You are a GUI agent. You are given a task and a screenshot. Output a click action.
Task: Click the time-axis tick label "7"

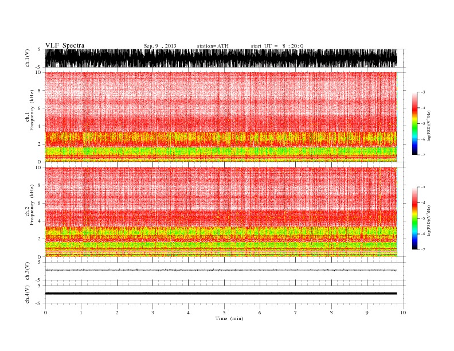[296, 313]
